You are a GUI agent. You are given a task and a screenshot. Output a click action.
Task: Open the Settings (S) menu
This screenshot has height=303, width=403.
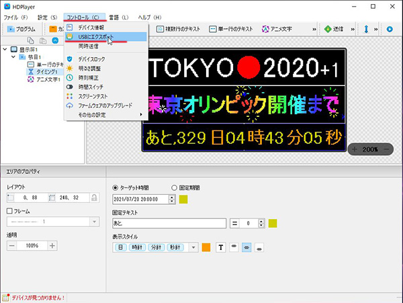pyautogui.click(x=47, y=17)
